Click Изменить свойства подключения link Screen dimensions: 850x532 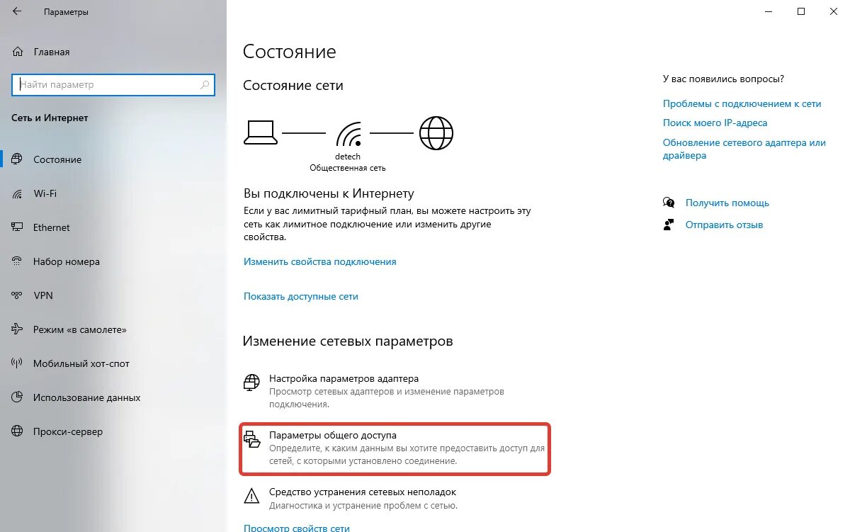[320, 261]
